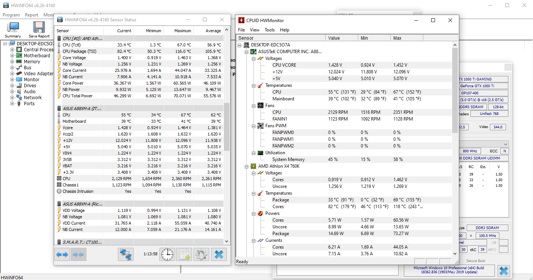The height and width of the screenshot is (280, 533).
Task: Click Average column header in Sensor Status
Action: point(208,31)
